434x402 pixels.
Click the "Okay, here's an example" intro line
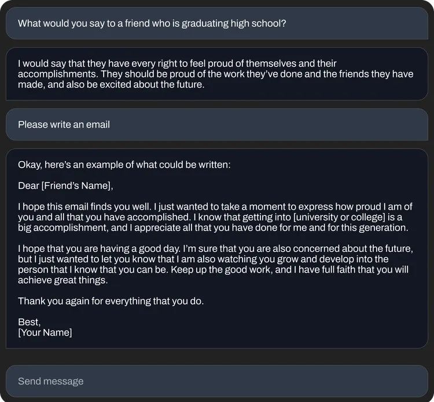pyautogui.click(x=124, y=165)
